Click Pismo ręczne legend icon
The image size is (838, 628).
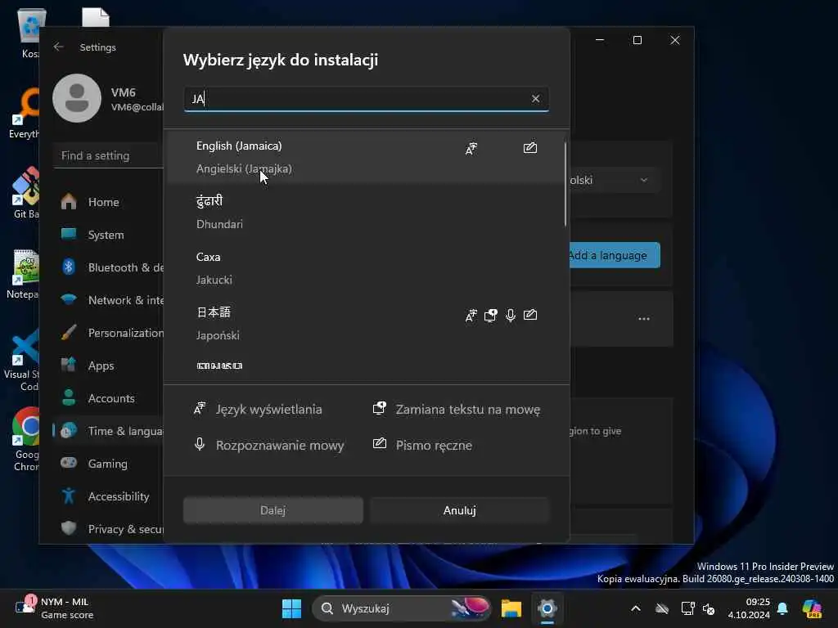[380, 444]
